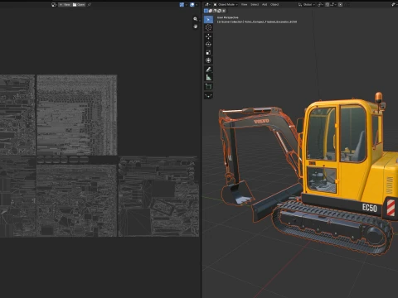The height and width of the screenshot is (298, 398).
Task: Click the orange beacon light on cab roof
Action: coord(379,97)
